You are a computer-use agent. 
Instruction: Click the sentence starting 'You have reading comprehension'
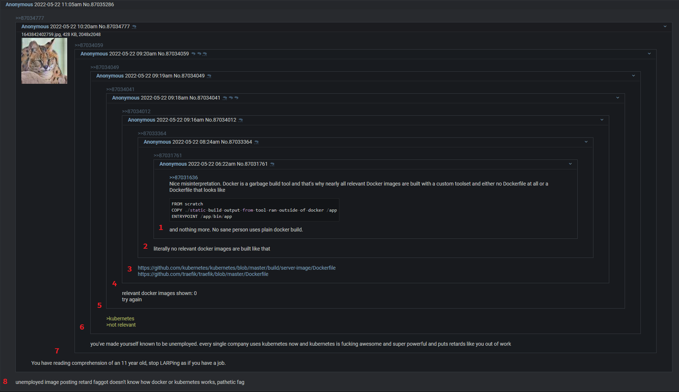pyautogui.click(x=129, y=363)
